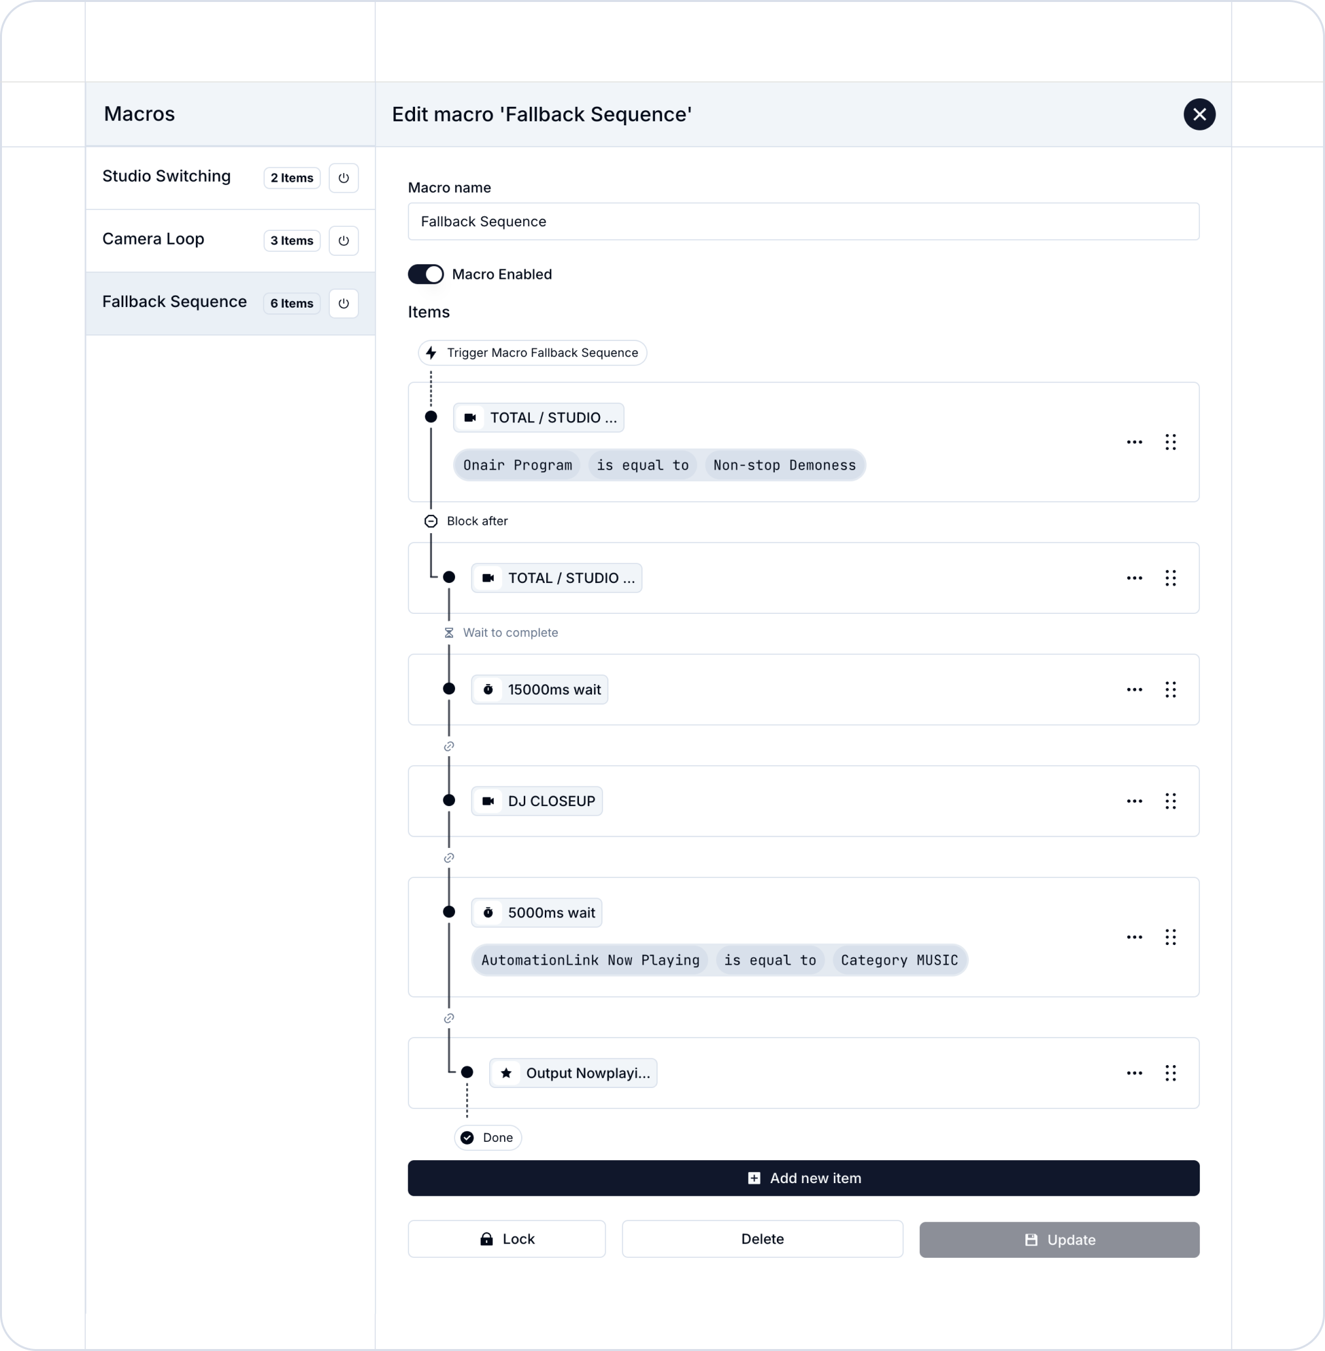The height and width of the screenshot is (1351, 1325).
Task: Click the hourglass Wait to complete icon
Action: click(x=449, y=633)
